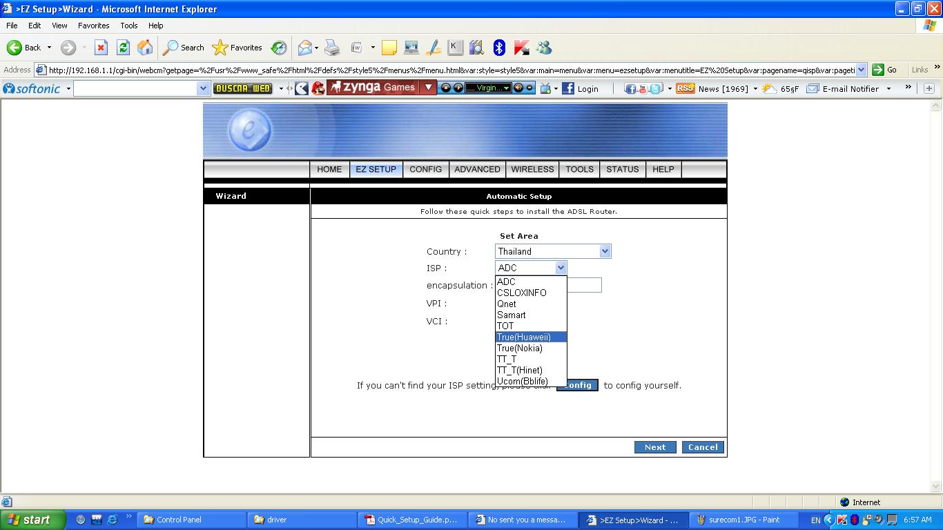Screen dimensions: 943x530
Task: Open the Country dropdown showing Thailand
Action: 553,251
